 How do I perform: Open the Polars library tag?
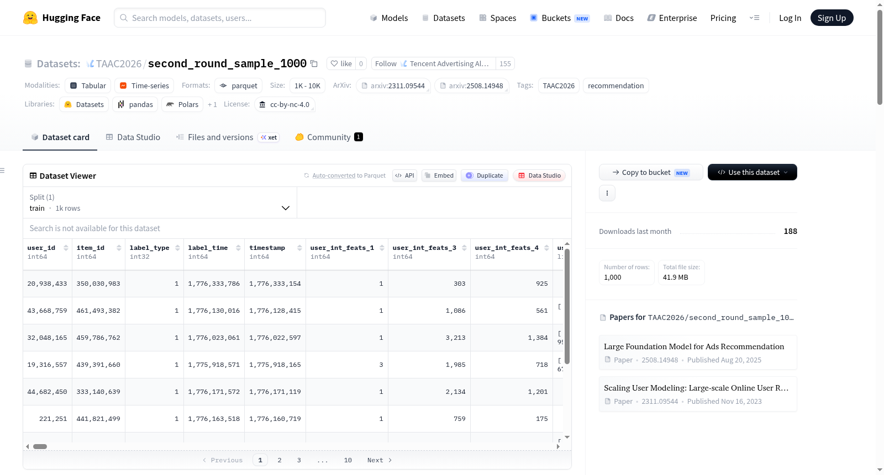182,104
